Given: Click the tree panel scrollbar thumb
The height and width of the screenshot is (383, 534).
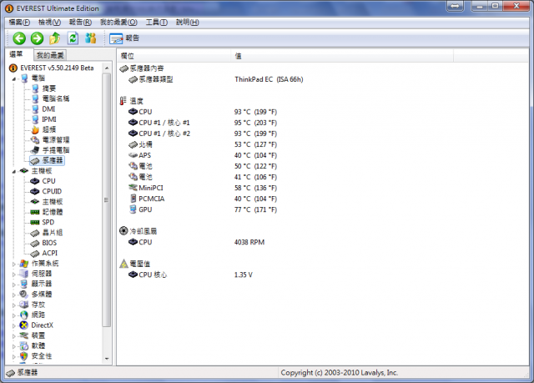Looking at the screenshot, I should pos(107,200).
